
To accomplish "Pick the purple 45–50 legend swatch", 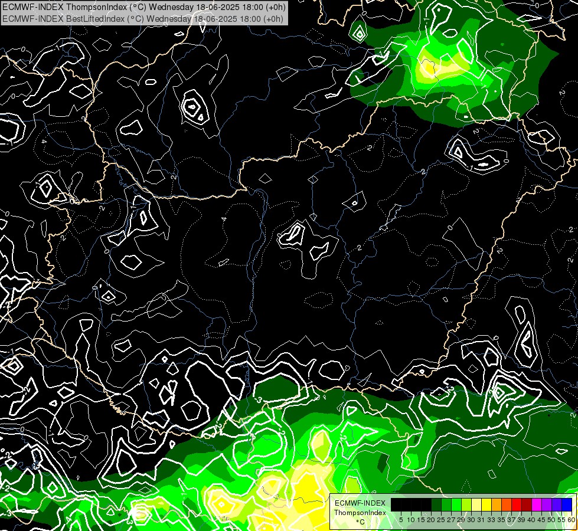I will point(547,505).
